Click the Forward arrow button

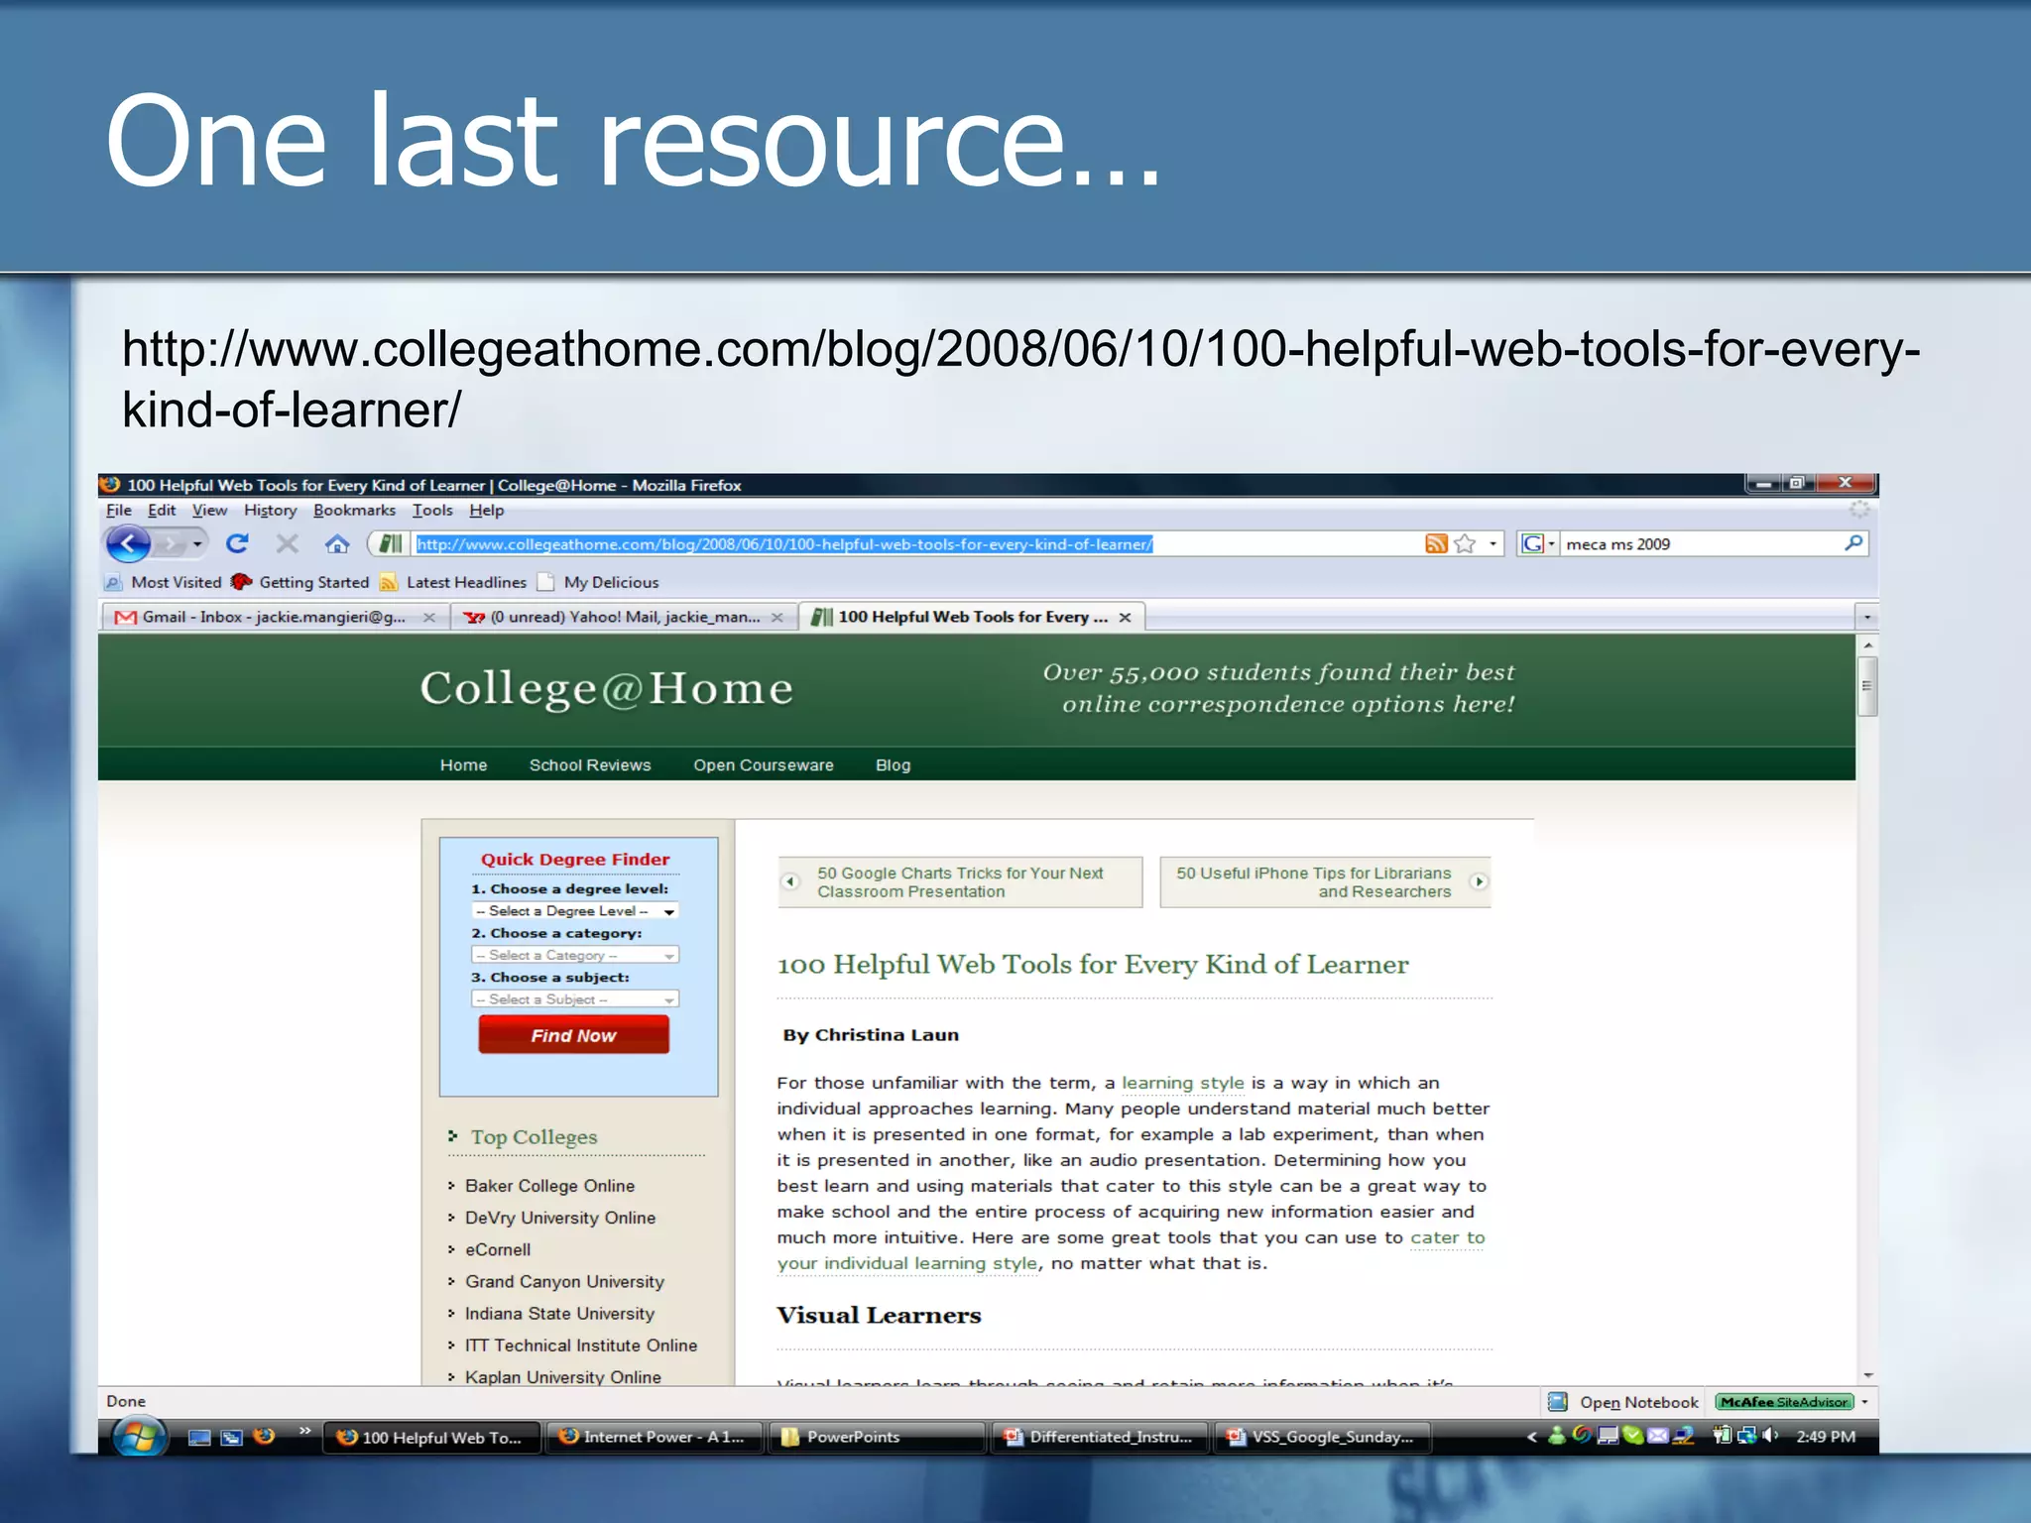(x=172, y=543)
